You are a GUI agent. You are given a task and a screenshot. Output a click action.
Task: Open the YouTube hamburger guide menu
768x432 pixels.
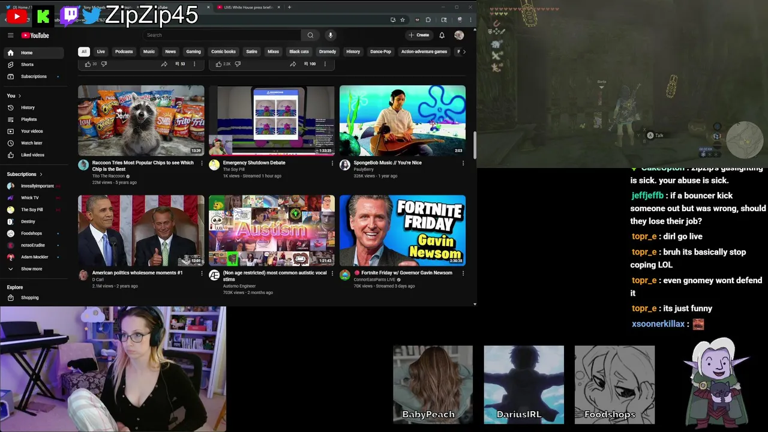[x=10, y=35]
